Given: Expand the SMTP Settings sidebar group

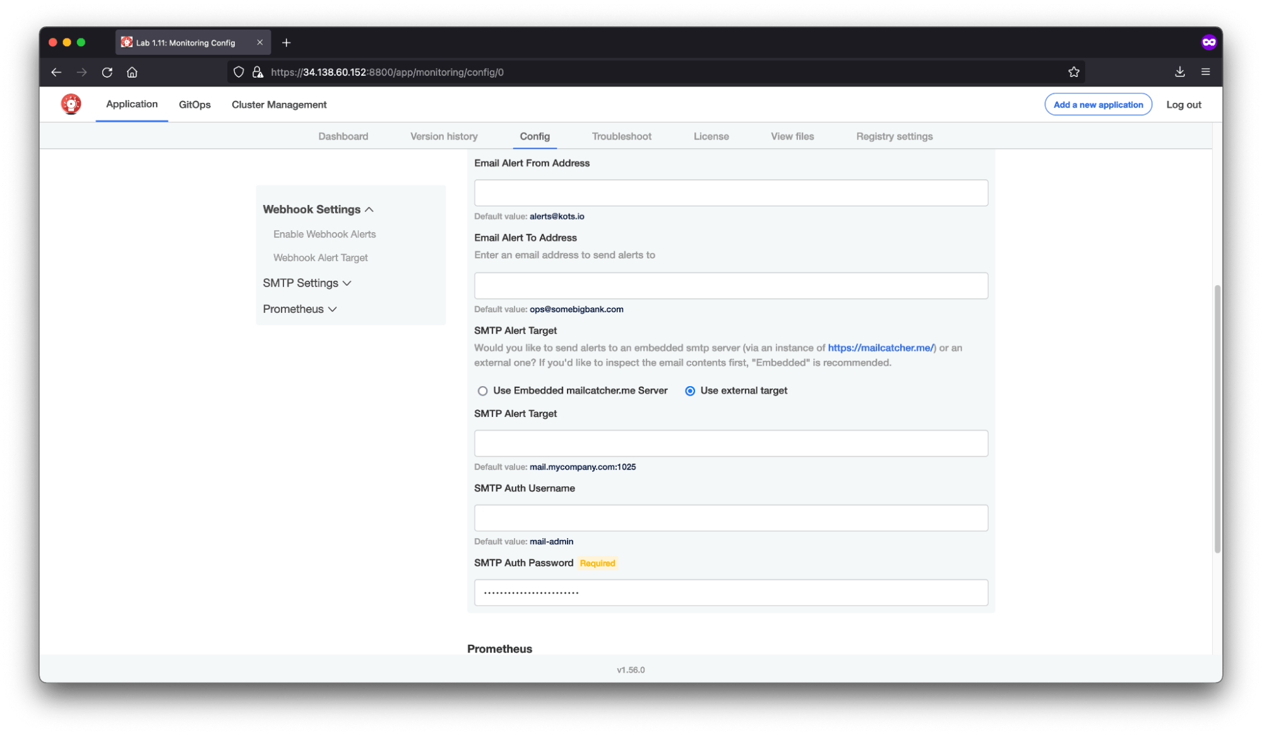Looking at the screenshot, I should (x=307, y=283).
